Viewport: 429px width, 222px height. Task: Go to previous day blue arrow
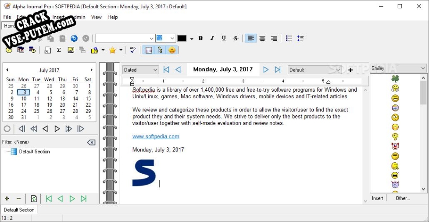(178, 69)
